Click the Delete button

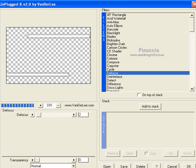pos(141,166)
